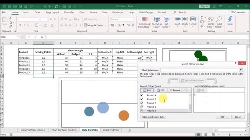This screenshot has height=140, width=250.
Task: Click the Chart data range input field
Action: coord(199,70)
